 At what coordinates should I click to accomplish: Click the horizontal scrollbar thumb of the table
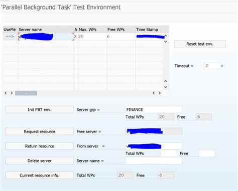[x=26, y=93]
